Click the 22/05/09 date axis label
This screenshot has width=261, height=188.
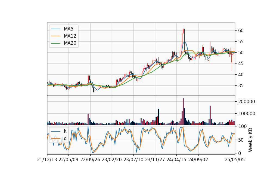tap(69, 160)
